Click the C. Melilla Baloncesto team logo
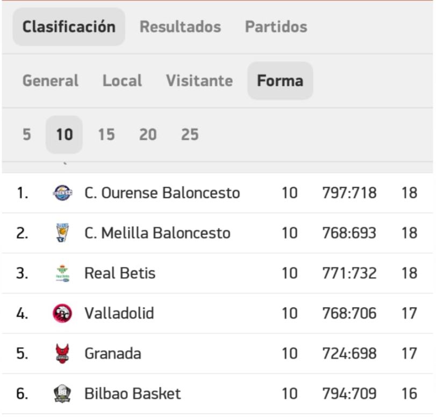This screenshot has height=417, width=436. pyautogui.click(x=62, y=233)
